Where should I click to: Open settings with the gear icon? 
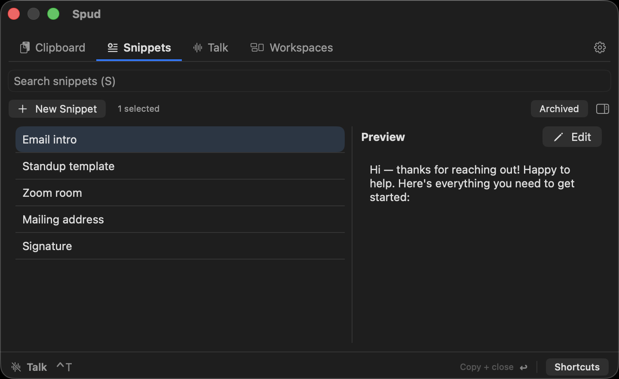(x=600, y=47)
